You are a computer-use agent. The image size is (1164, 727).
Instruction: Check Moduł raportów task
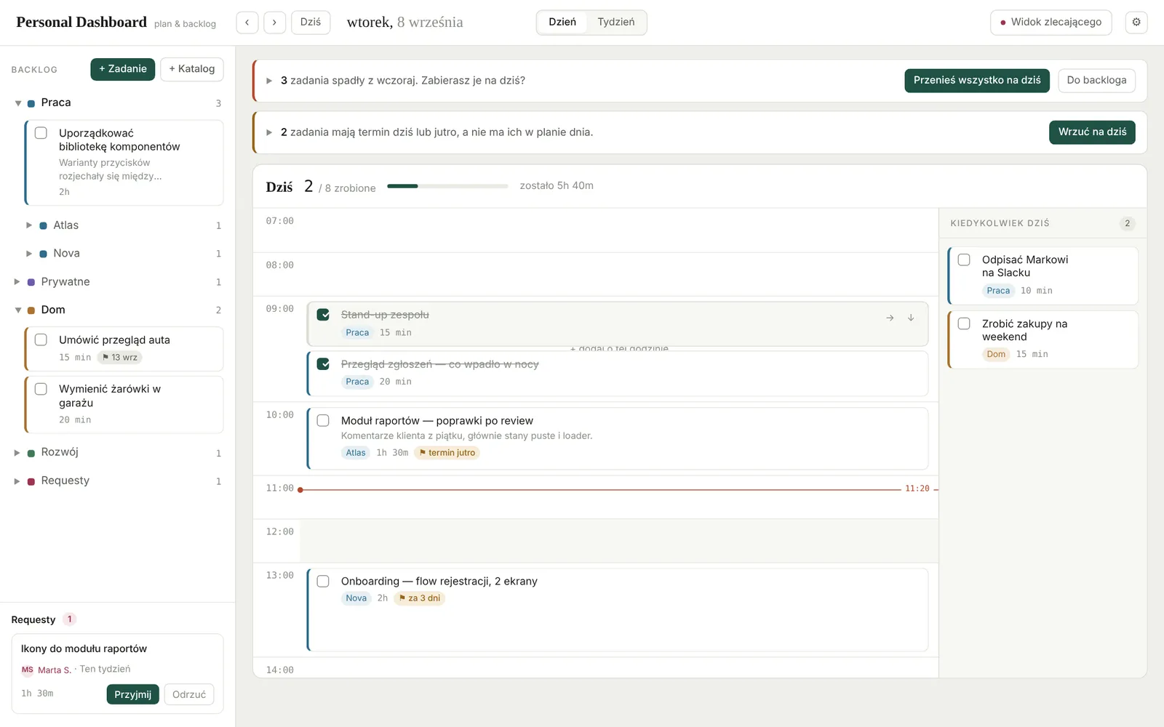323,421
